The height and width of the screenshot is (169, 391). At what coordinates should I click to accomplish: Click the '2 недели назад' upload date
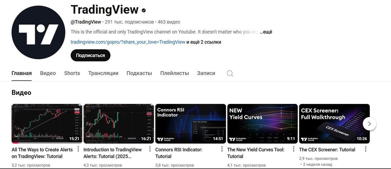coord(318,164)
